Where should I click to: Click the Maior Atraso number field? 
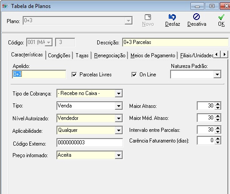click(x=206, y=106)
